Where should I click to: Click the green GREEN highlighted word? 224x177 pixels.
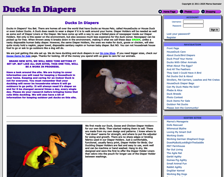click(136, 40)
